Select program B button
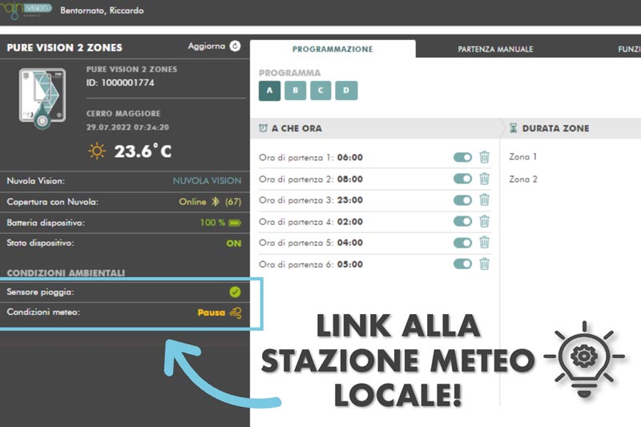 tap(295, 91)
